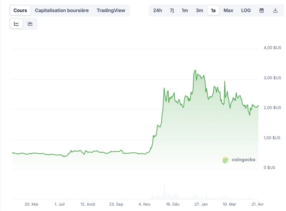Click the 20. Mai date label
Viewport: 286px width, 211px height.
(31, 204)
